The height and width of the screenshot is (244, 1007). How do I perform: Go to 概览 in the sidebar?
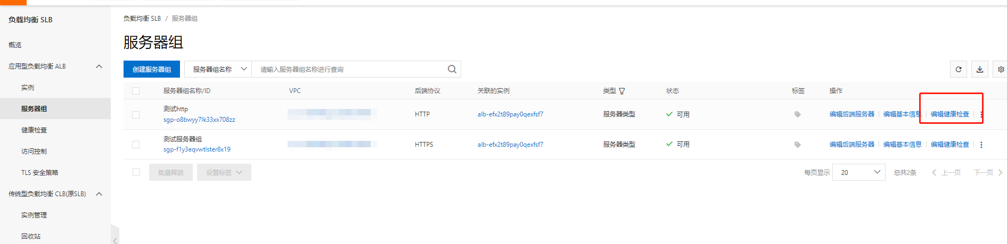pyautogui.click(x=15, y=45)
